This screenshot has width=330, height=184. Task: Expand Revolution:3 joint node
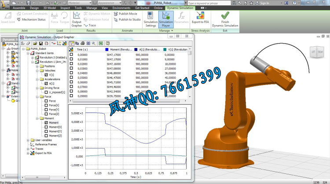pyautogui.click(x=33, y=58)
